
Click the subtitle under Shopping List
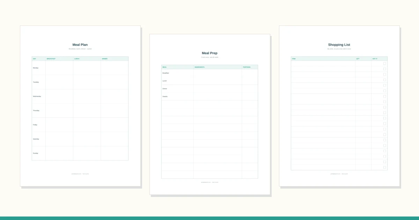(x=339, y=49)
